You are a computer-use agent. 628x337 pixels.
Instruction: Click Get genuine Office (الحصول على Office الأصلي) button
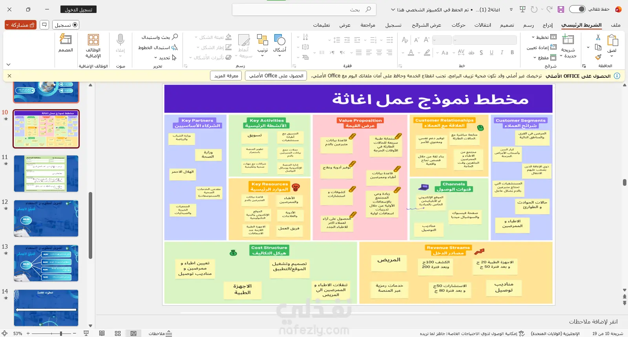[276, 76]
